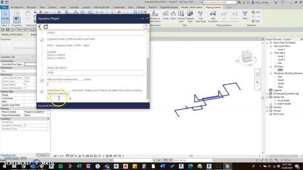Expand the Schedules/Quantities node
303x170 pixels.
point(267,93)
